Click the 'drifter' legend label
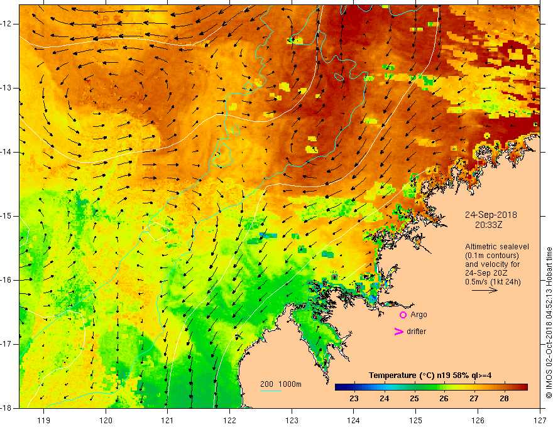Image resolution: width=553 pixels, height=427 pixels. 416,331
